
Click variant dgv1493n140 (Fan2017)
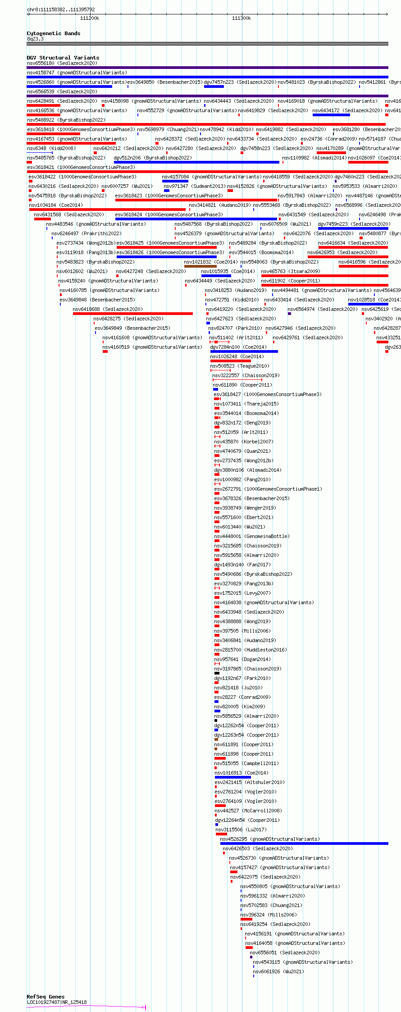(242, 565)
